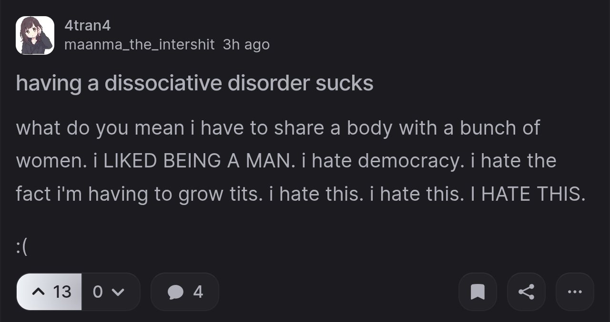The width and height of the screenshot is (610, 322).
Task: Click body text line starting 'what do you mean'
Action: tap(278, 128)
